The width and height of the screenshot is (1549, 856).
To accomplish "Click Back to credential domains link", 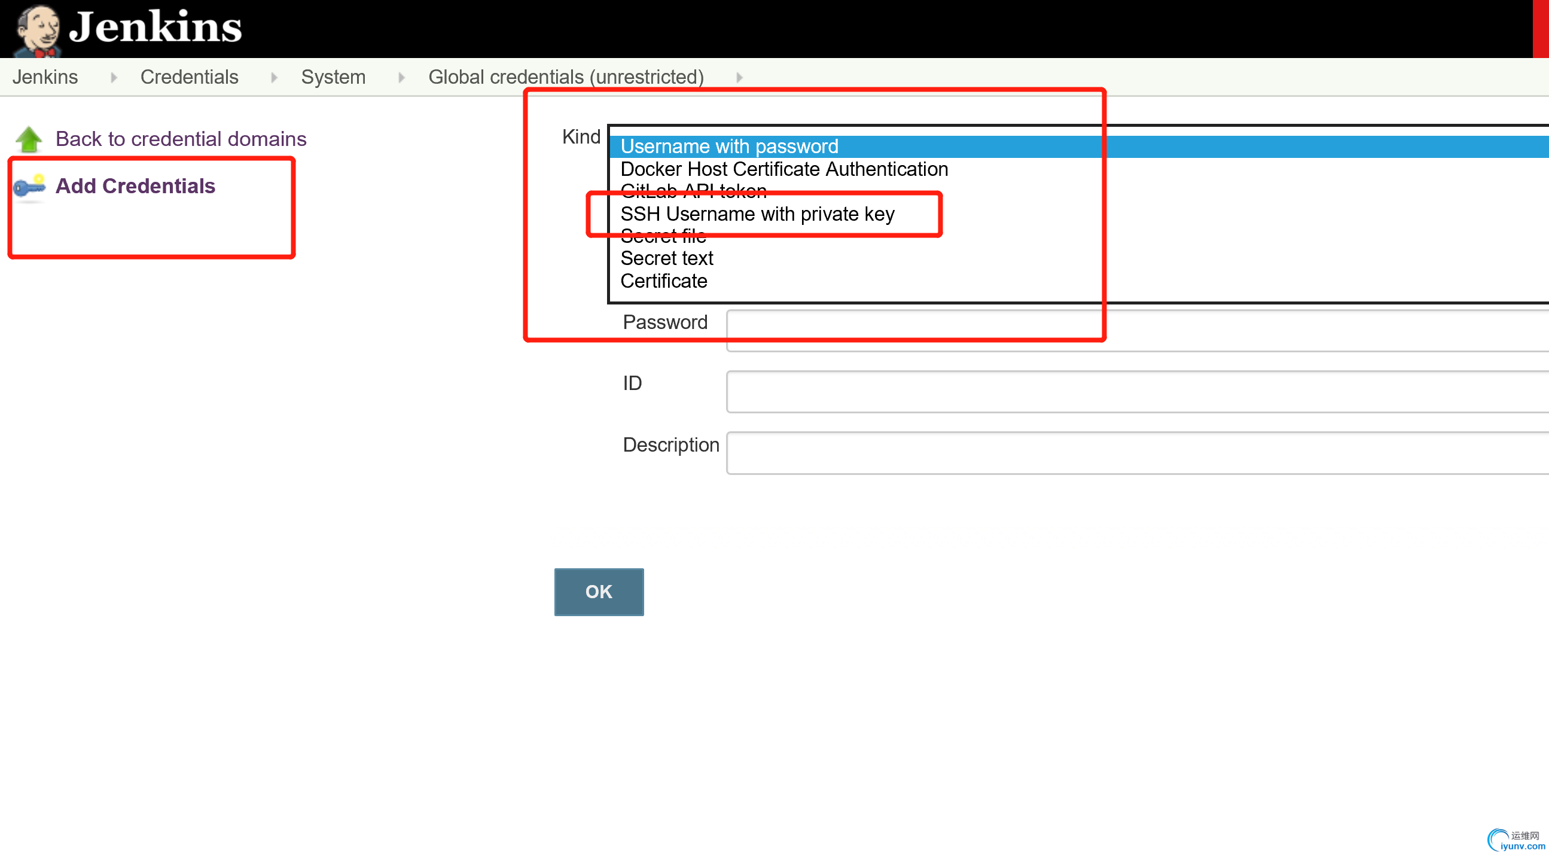I will (181, 139).
